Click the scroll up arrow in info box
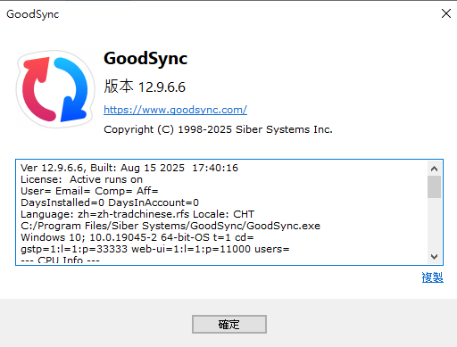457x347 pixels. 434,169
